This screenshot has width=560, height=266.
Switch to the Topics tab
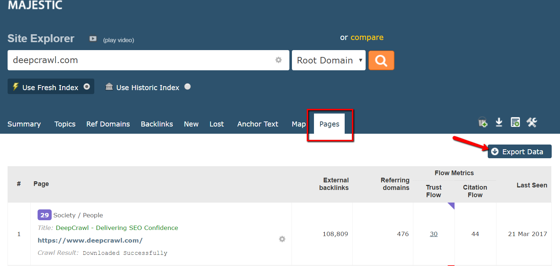(x=65, y=124)
